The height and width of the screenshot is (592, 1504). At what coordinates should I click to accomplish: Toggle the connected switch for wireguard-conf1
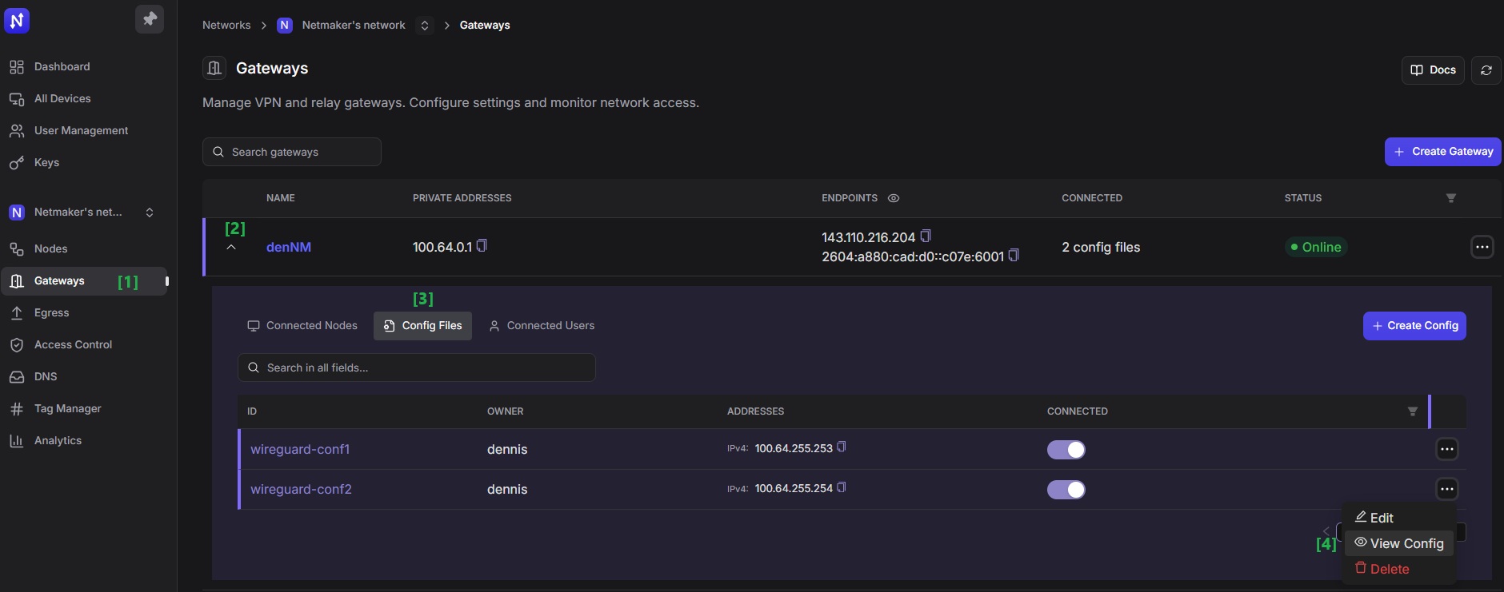[1066, 450]
